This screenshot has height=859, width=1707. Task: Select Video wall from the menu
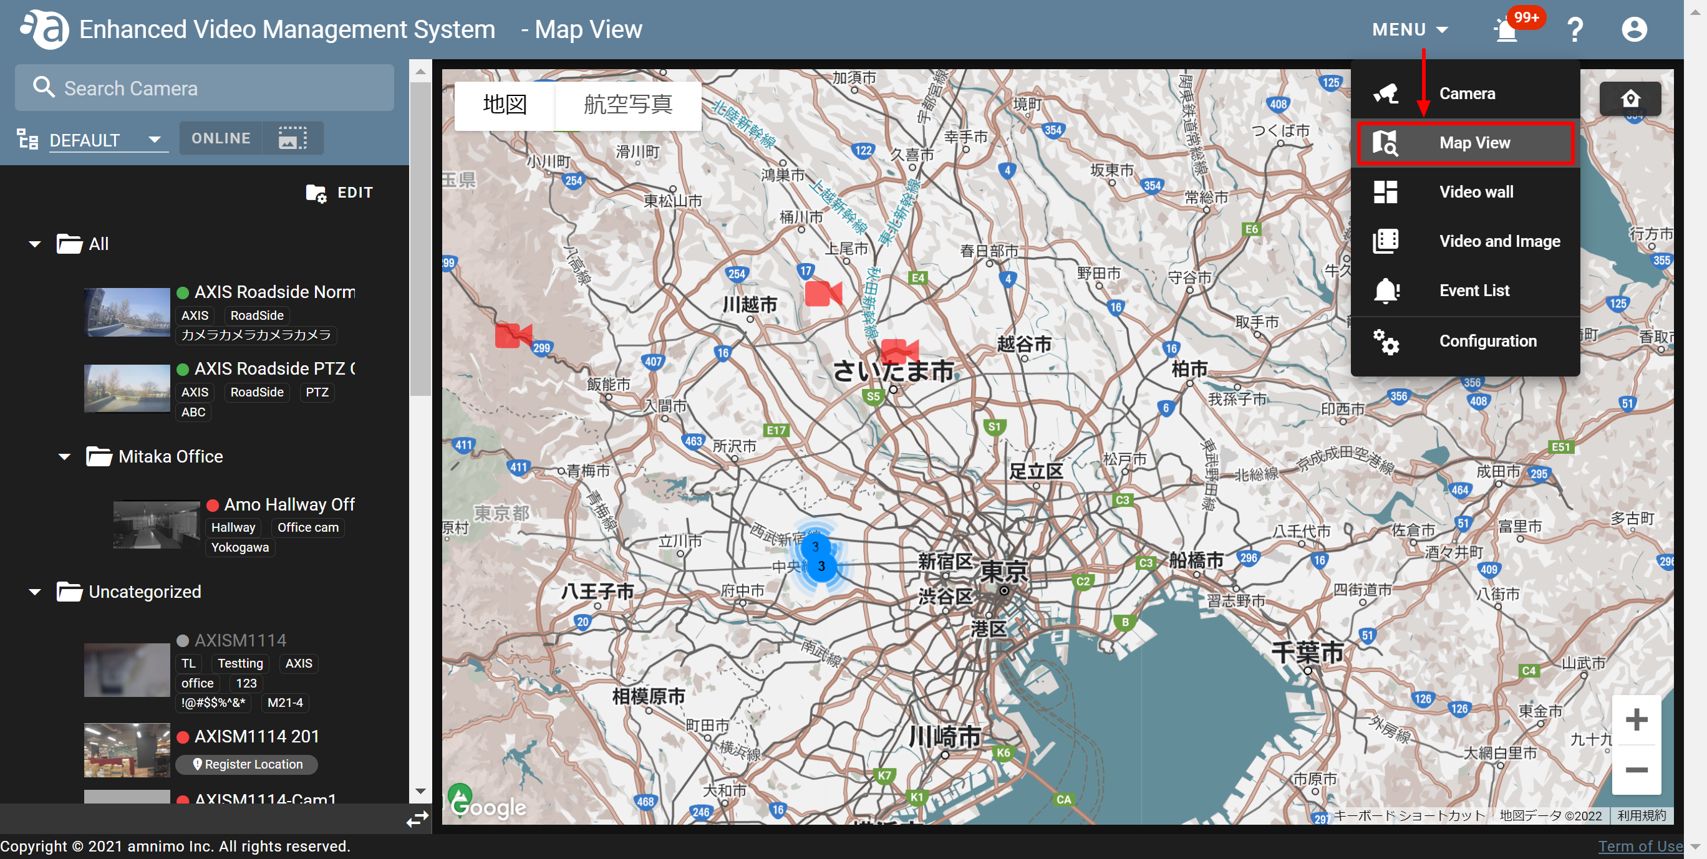(x=1464, y=192)
